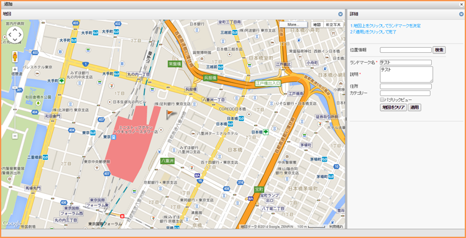Click the カテゴリー input field

pyautogui.click(x=405, y=93)
